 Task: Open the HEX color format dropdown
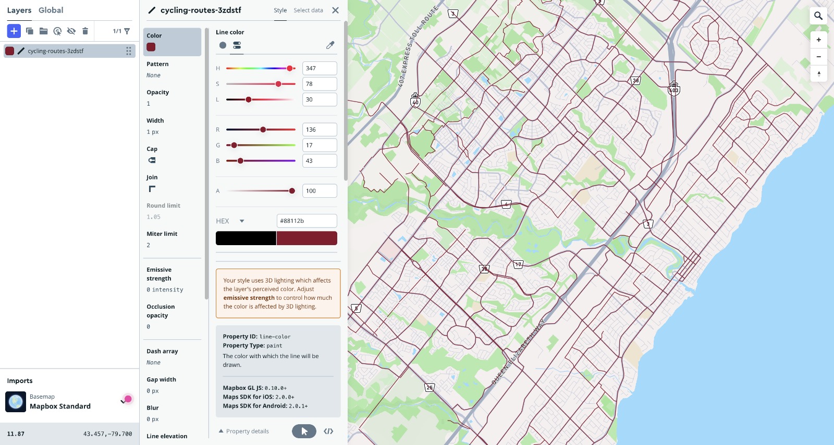click(242, 221)
